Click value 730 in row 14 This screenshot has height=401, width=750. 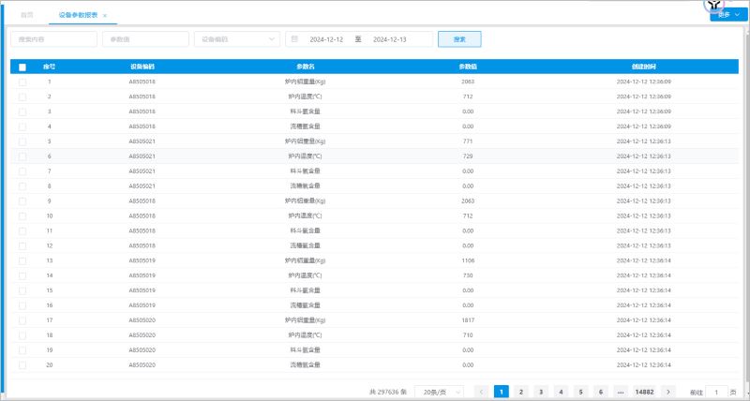[468, 275]
